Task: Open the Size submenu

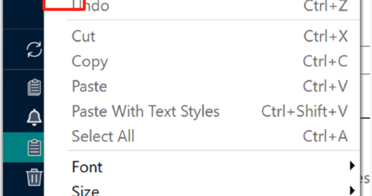Action: point(85,190)
